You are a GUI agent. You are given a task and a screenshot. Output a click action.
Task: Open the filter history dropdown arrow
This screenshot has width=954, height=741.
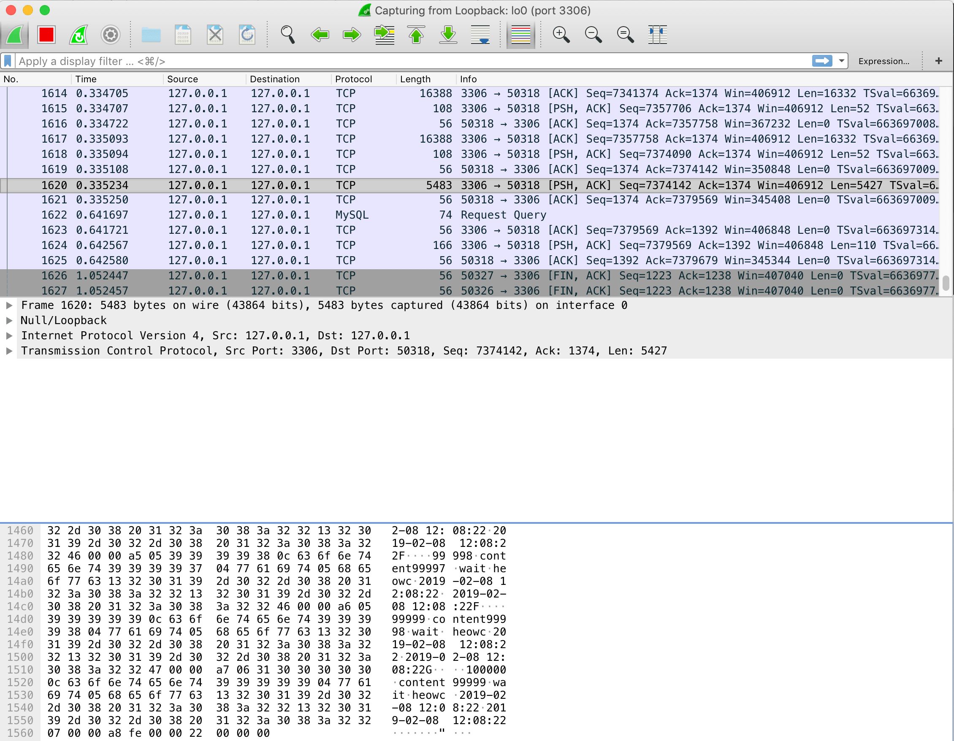tap(841, 61)
